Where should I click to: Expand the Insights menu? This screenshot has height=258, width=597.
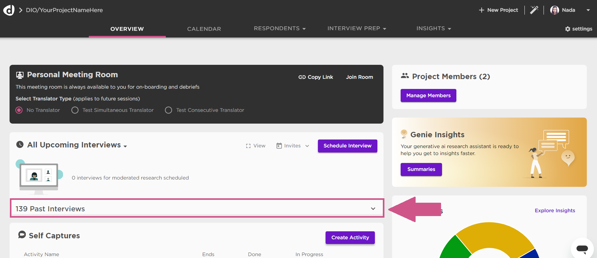click(434, 29)
